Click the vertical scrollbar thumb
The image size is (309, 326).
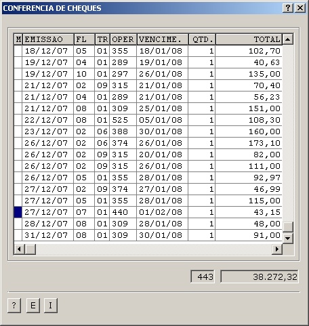(288, 227)
